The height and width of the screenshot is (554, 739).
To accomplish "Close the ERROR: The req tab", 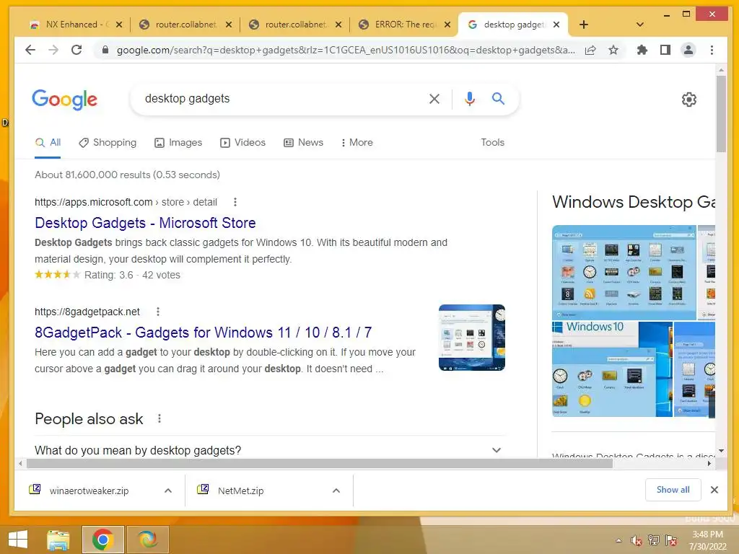I will [x=447, y=25].
